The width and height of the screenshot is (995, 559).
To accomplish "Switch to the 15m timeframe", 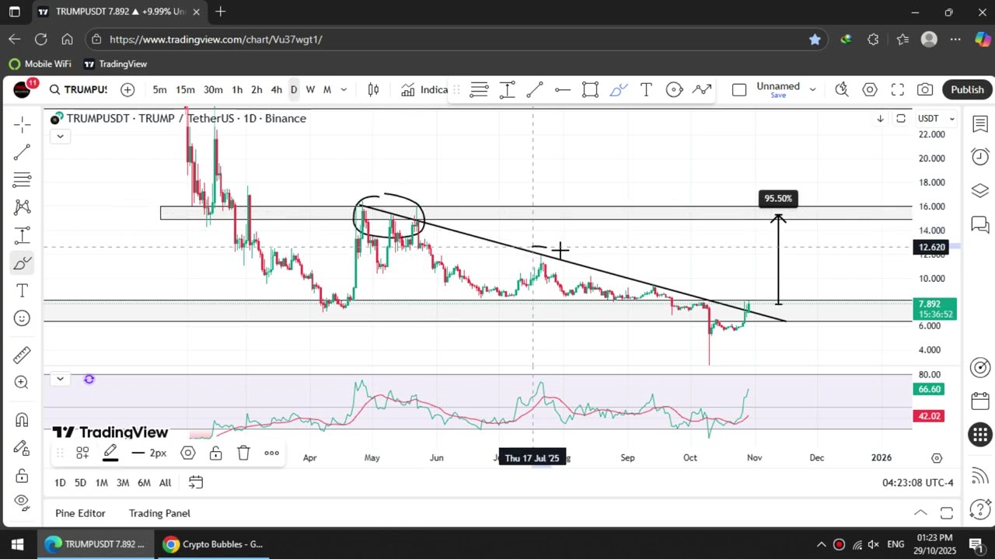I will point(185,89).
